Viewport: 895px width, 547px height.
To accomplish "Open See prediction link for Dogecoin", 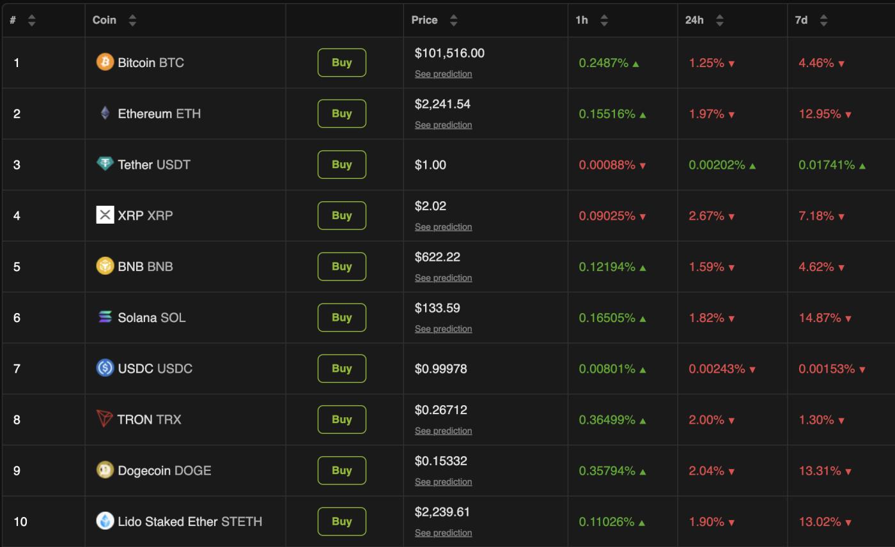I will (x=443, y=482).
